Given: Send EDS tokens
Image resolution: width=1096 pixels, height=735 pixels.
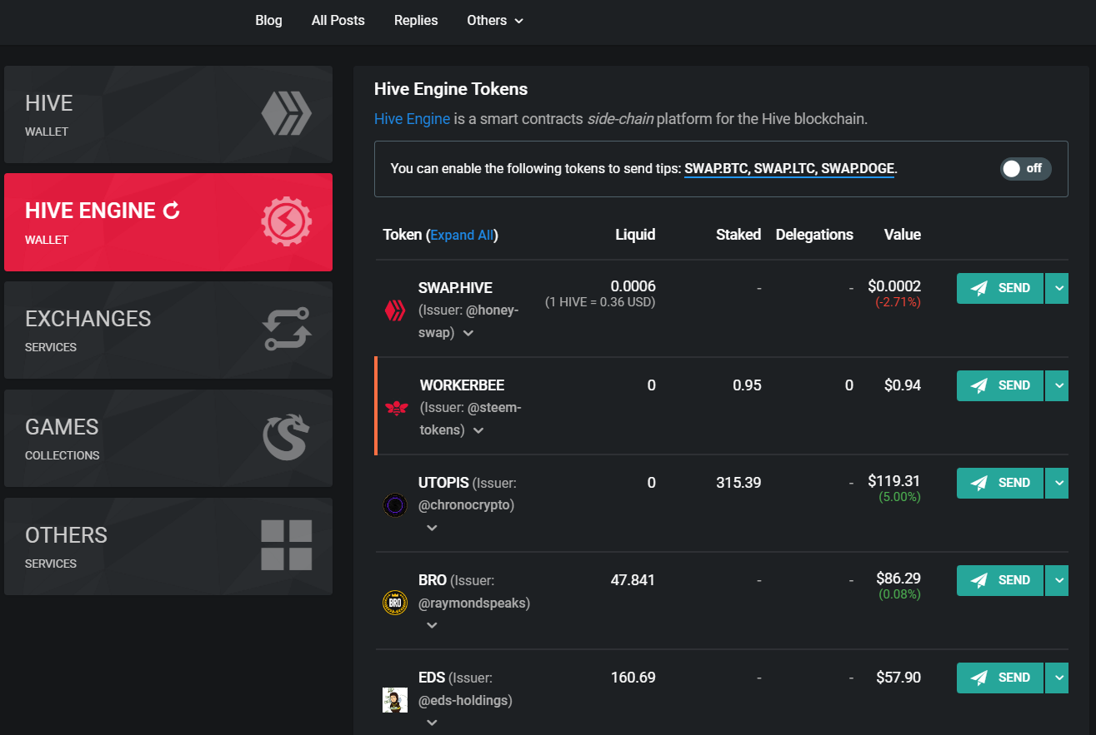Looking at the screenshot, I should [x=1000, y=678].
